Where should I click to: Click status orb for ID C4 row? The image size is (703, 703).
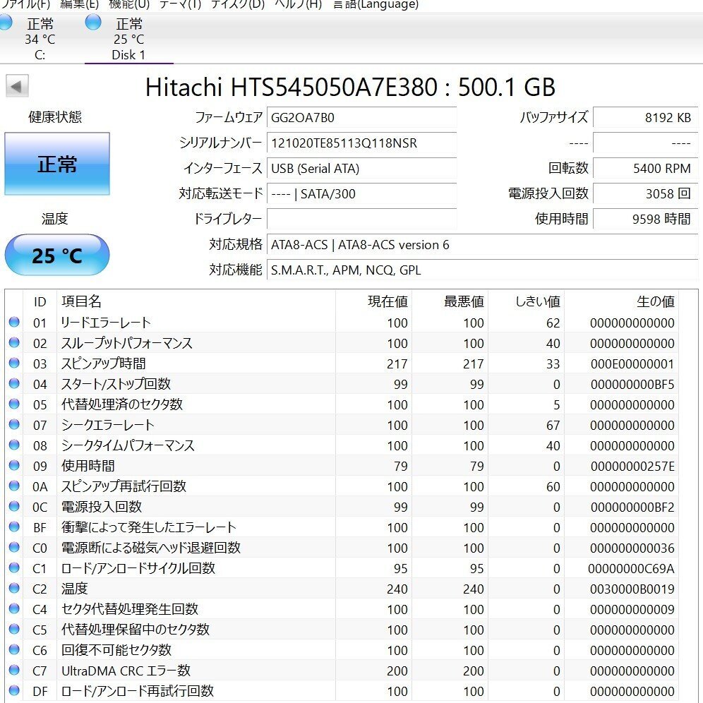pyautogui.click(x=14, y=608)
